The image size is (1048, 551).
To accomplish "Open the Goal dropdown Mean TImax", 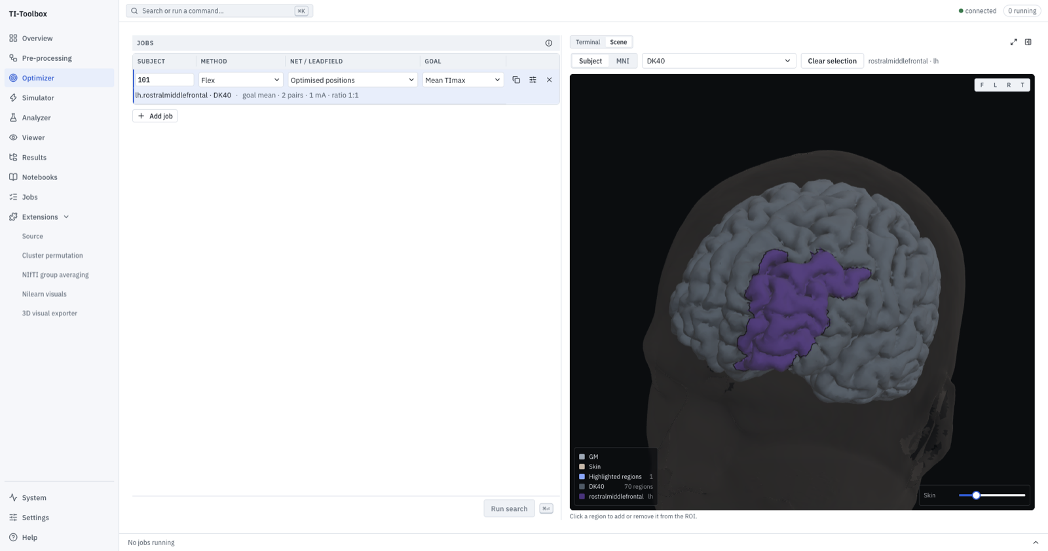I will click(463, 80).
